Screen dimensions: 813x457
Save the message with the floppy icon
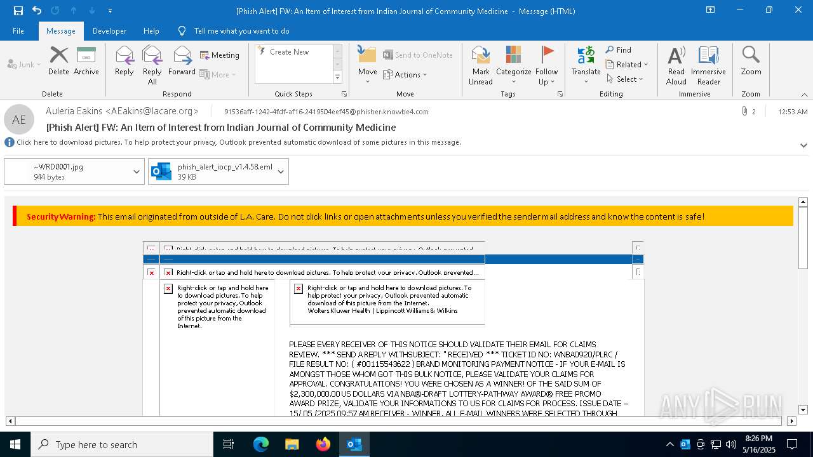pyautogui.click(x=18, y=11)
